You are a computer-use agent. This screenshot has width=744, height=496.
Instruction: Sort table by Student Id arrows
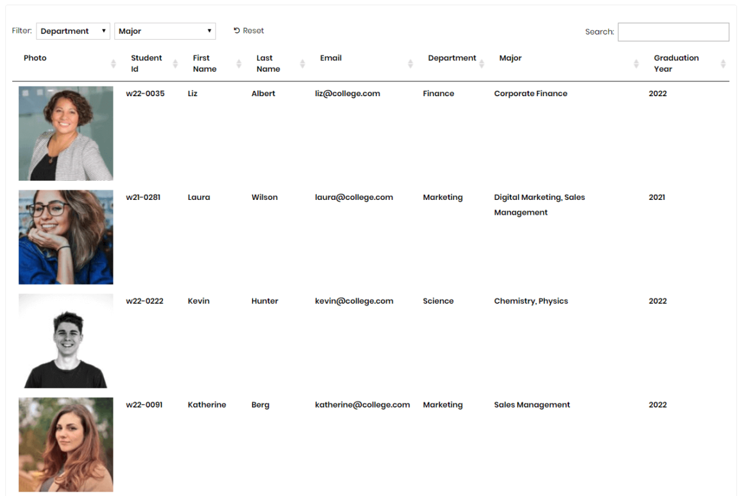point(175,63)
